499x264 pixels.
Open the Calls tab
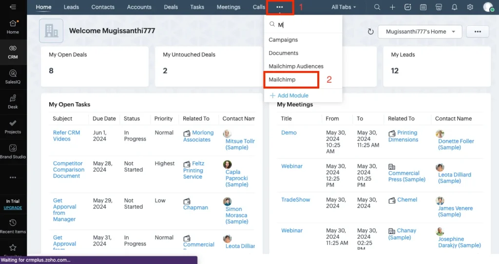tap(259, 7)
